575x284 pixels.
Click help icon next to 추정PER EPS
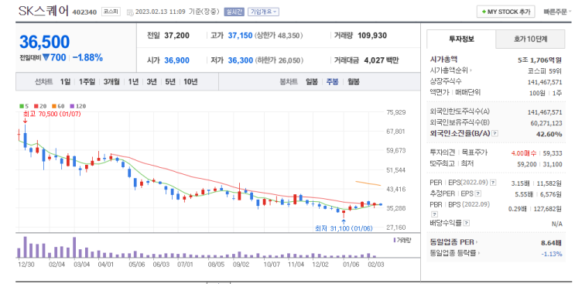click(477, 193)
